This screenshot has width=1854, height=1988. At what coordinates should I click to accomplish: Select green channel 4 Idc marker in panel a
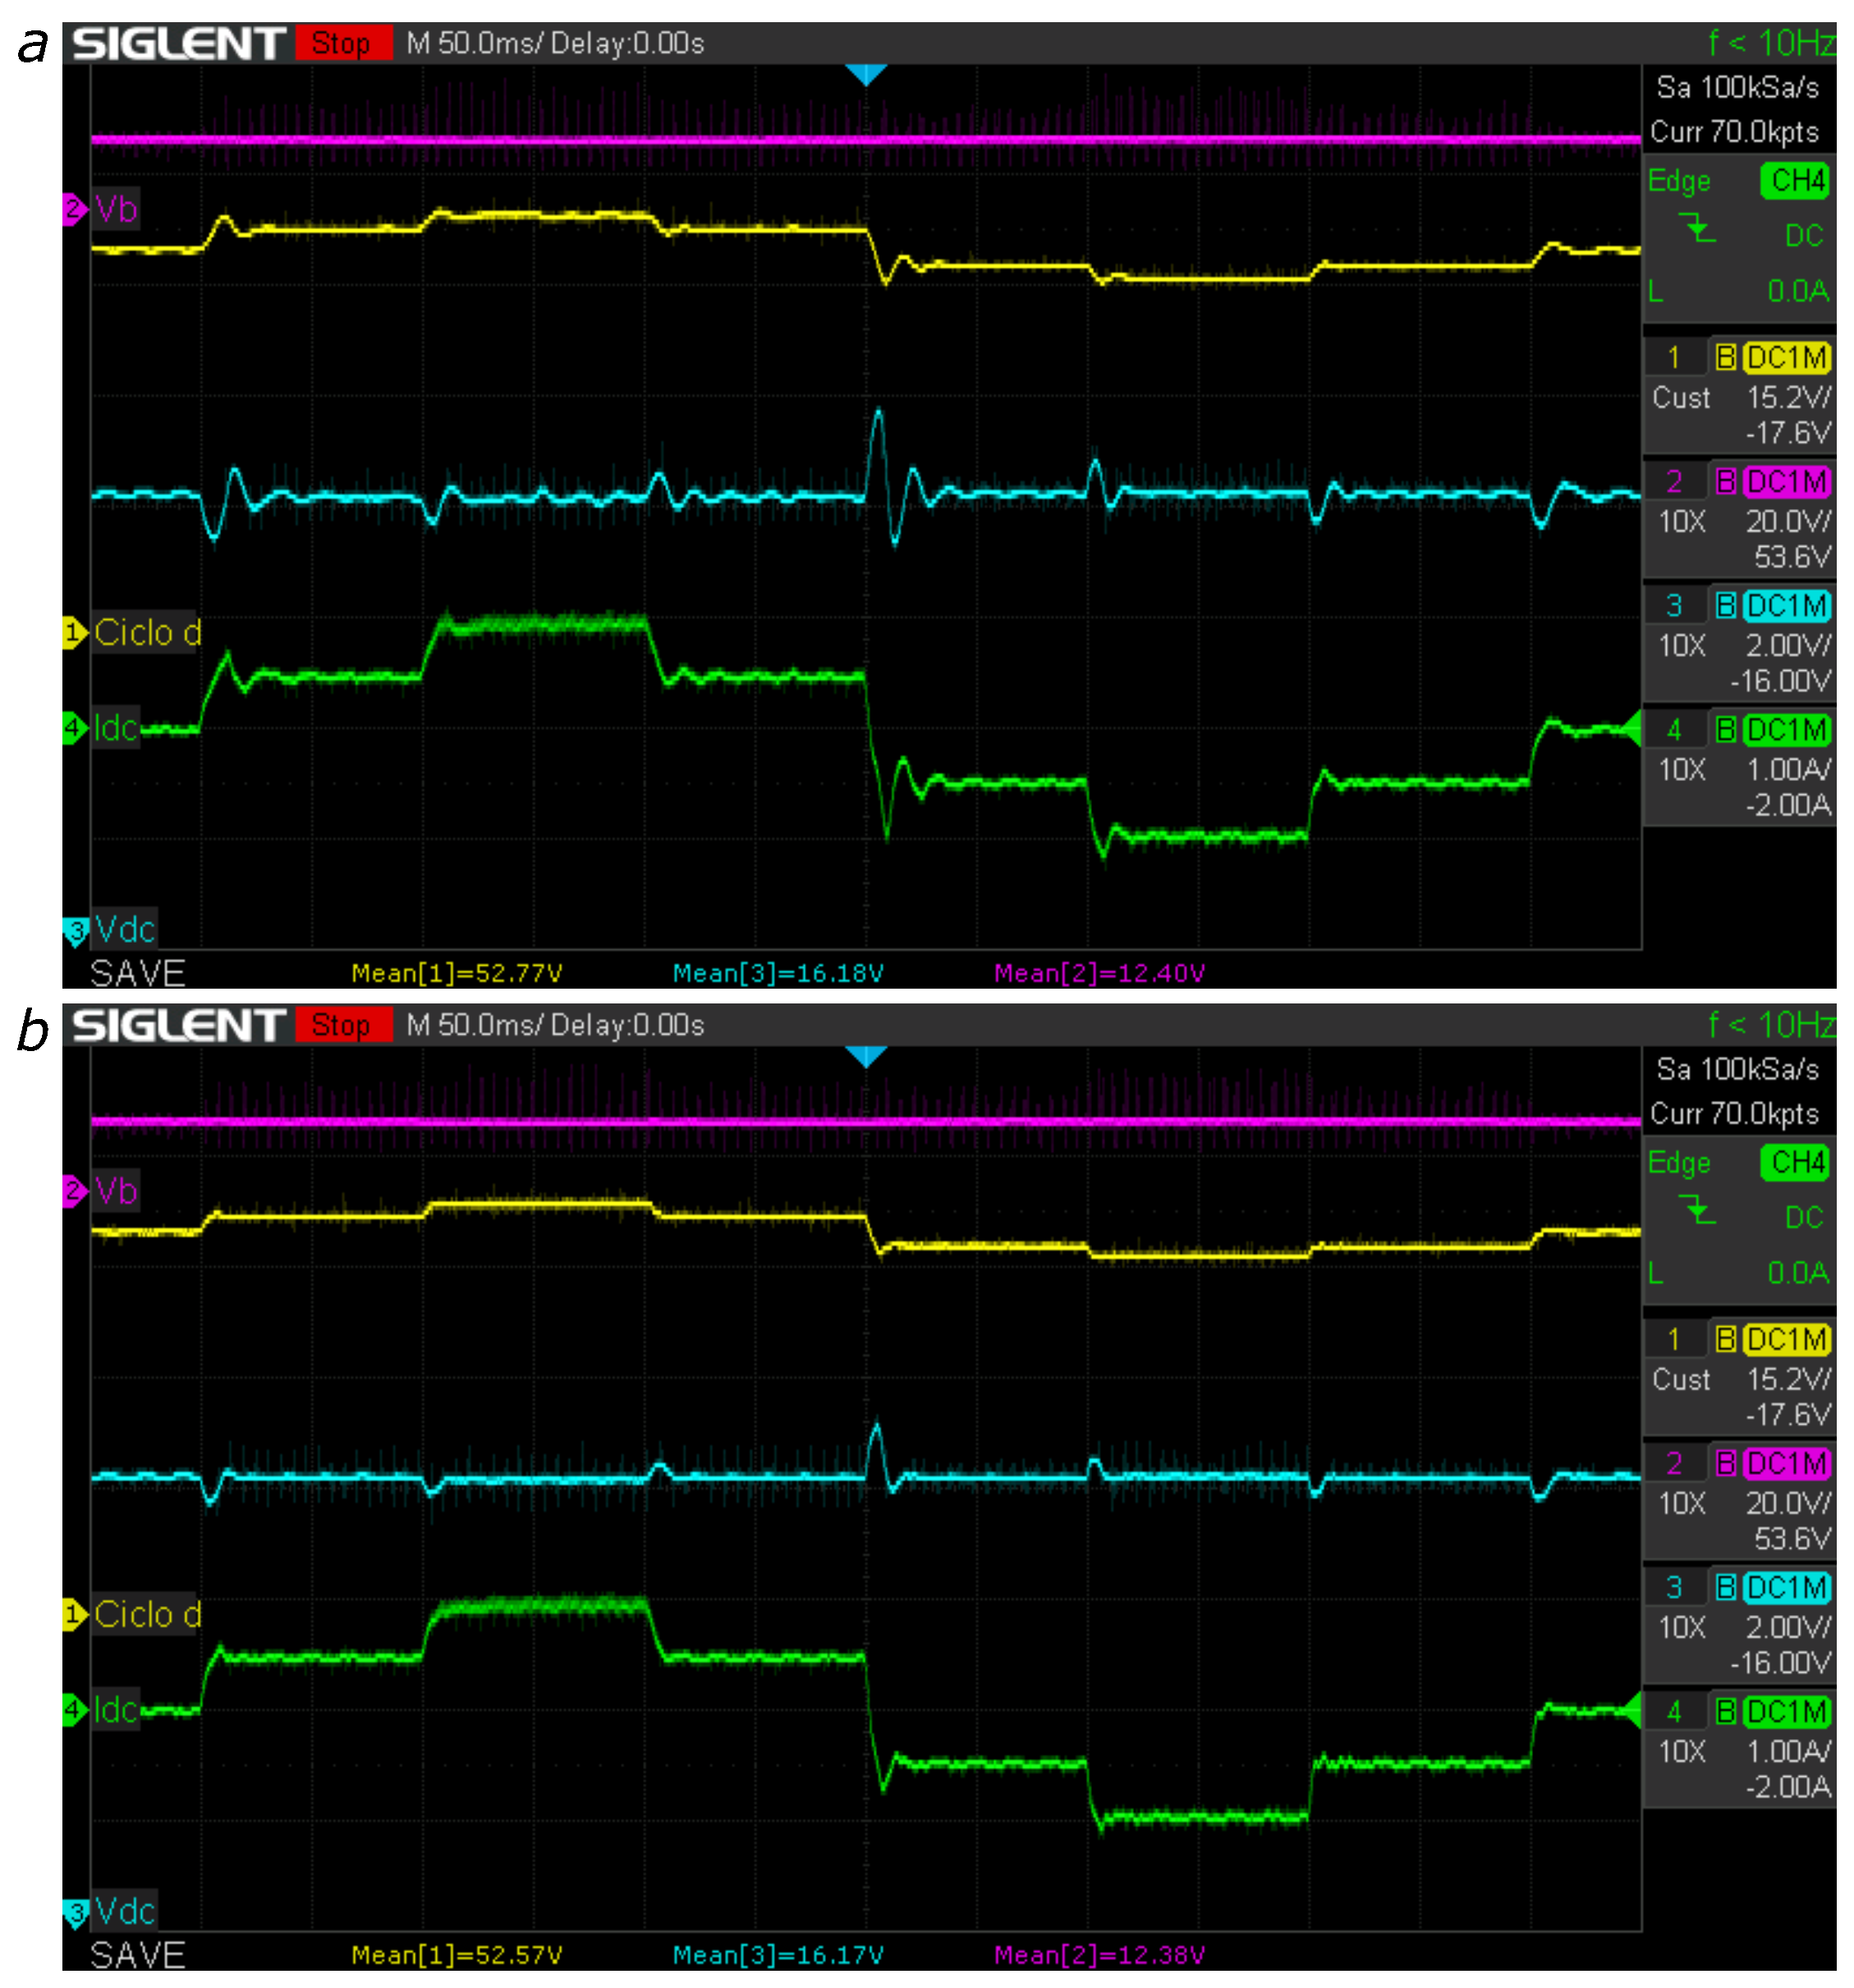74,727
